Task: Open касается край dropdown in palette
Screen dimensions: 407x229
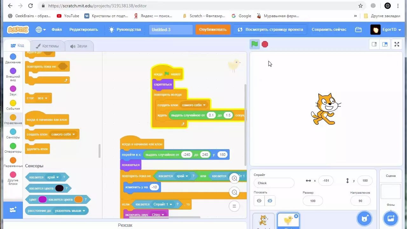Action: tap(53, 177)
